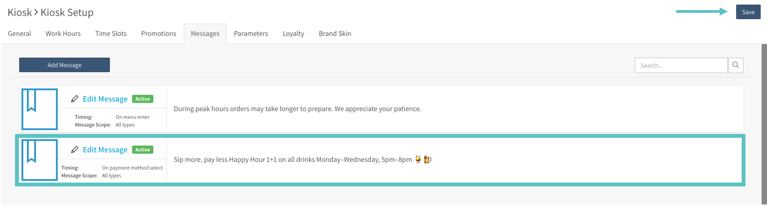Click pencil icon of peak hours message
The image size is (767, 205).
click(75, 99)
